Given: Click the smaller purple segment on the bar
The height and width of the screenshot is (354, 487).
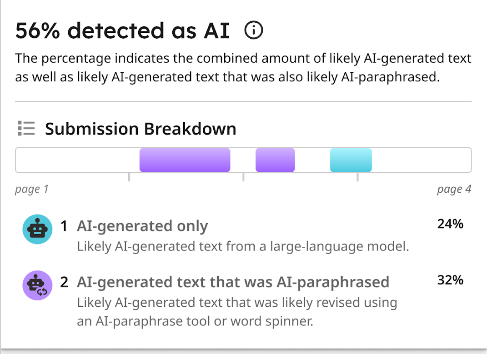Looking at the screenshot, I should pos(275,160).
